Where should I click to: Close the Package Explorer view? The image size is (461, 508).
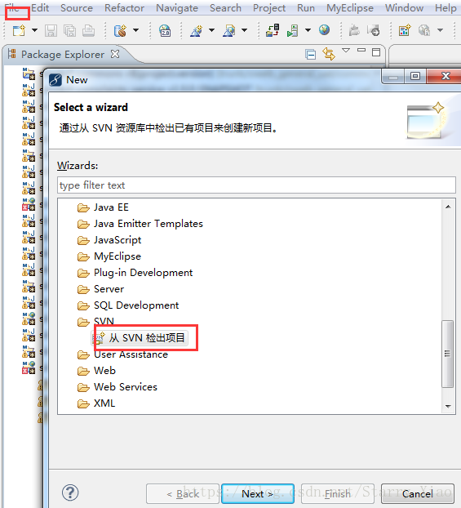[x=115, y=54]
